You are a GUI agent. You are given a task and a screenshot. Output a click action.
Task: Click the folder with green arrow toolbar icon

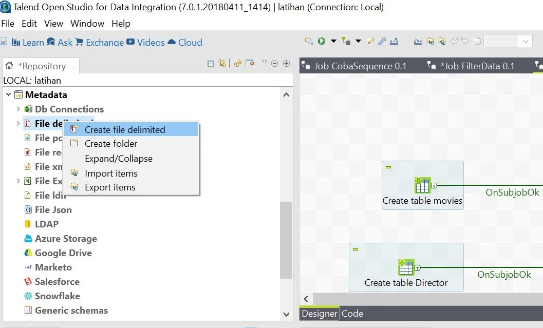pyautogui.click(x=442, y=41)
